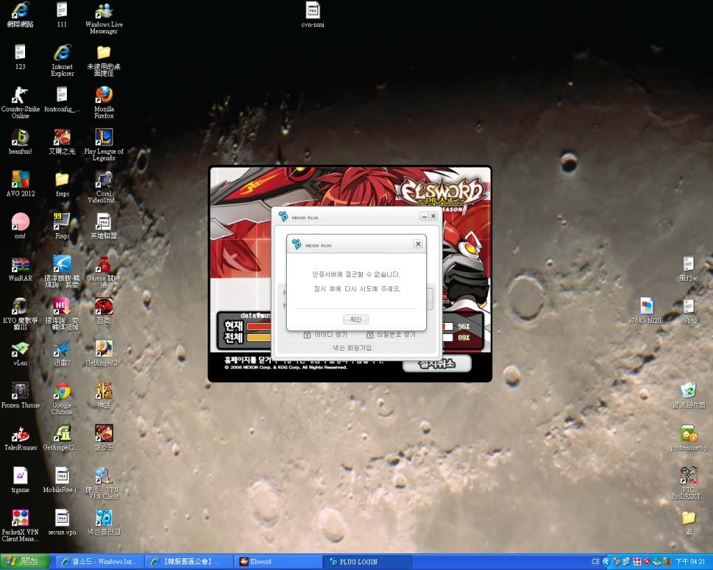
Task: Close the Nexon Plug error dialog
Action: 418,244
